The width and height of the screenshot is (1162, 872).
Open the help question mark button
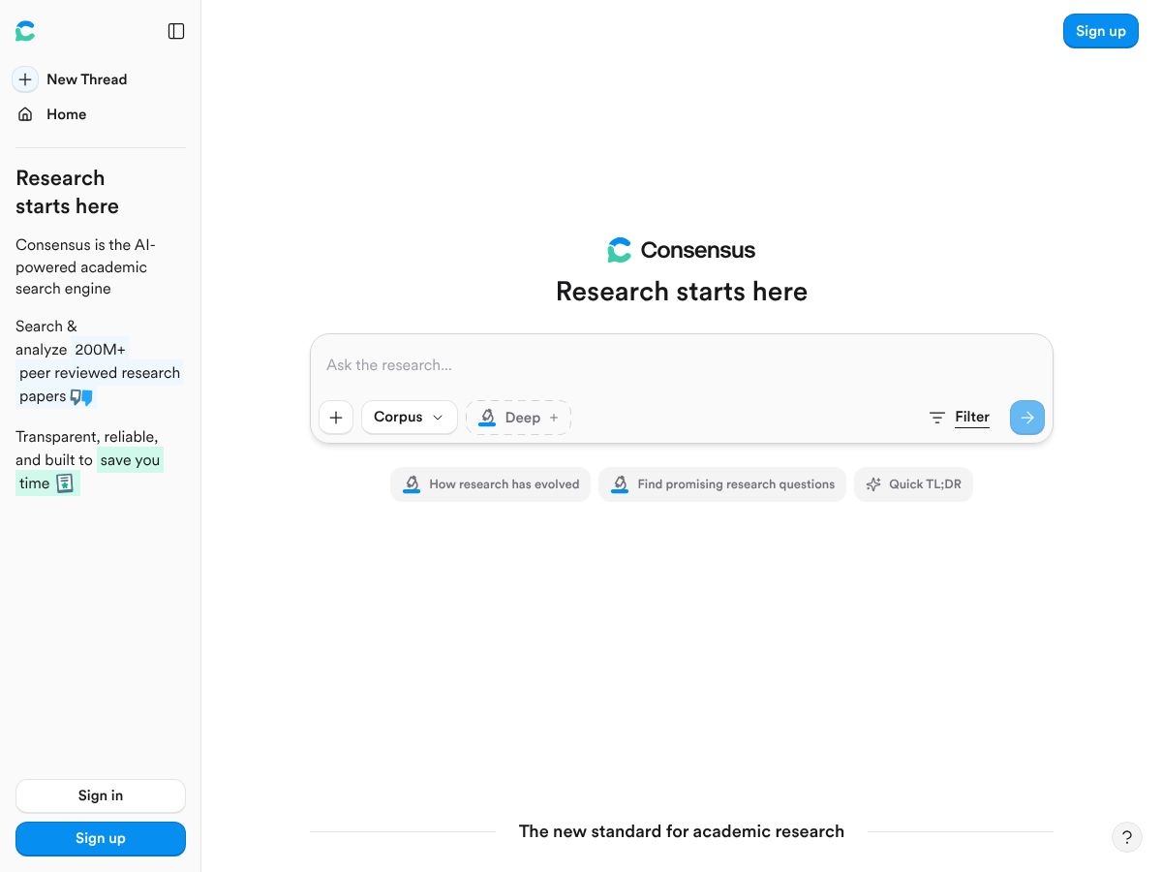click(x=1127, y=838)
